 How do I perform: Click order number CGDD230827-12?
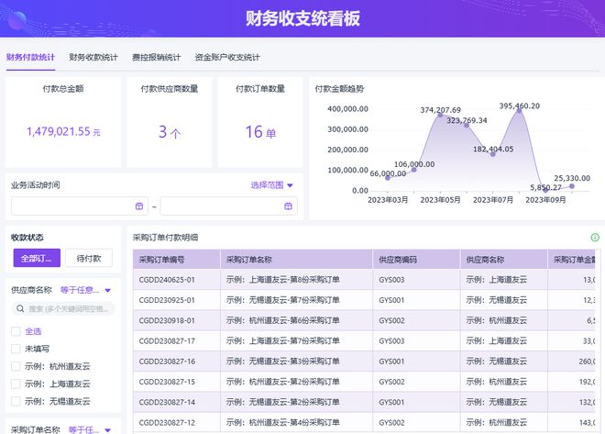pyautogui.click(x=167, y=423)
